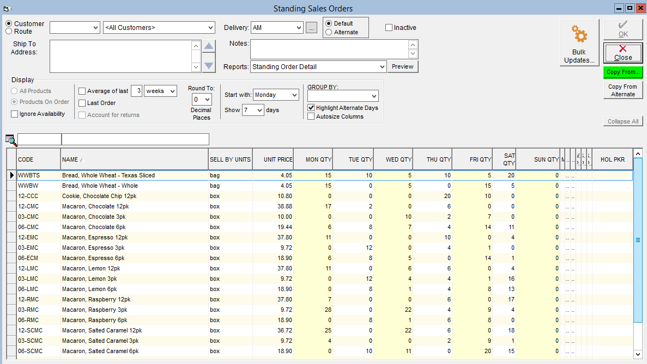The width and height of the screenshot is (647, 364).
Task: Click the HOL PKR column header
Action: [x=612, y=159]
